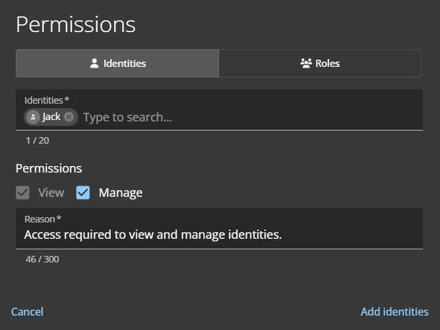
Task: Select the Jack identity chip name
Action: (51, 117)
